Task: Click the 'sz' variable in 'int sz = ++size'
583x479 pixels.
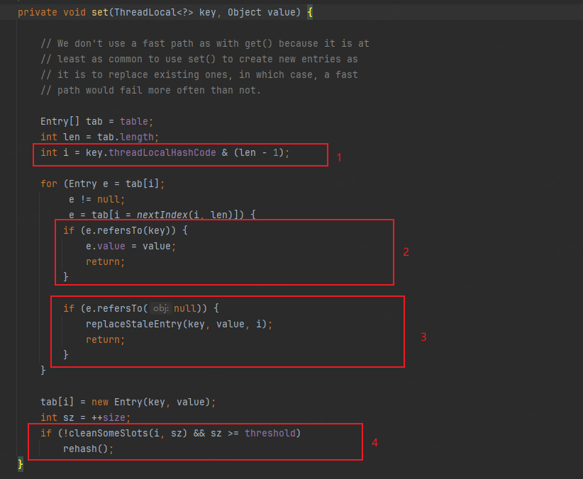Action: 68,417
